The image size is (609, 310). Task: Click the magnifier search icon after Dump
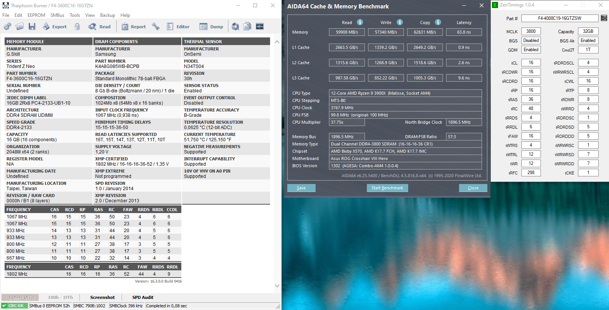(236, 26)
